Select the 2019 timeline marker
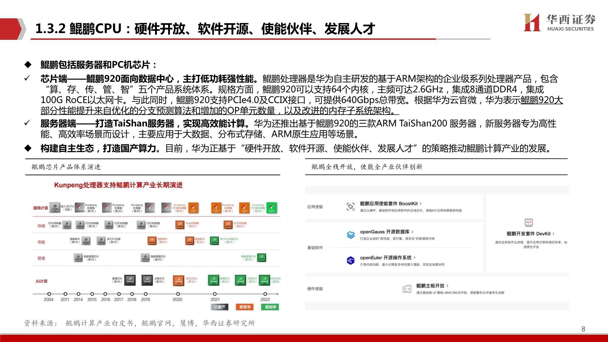 [146, 294]
